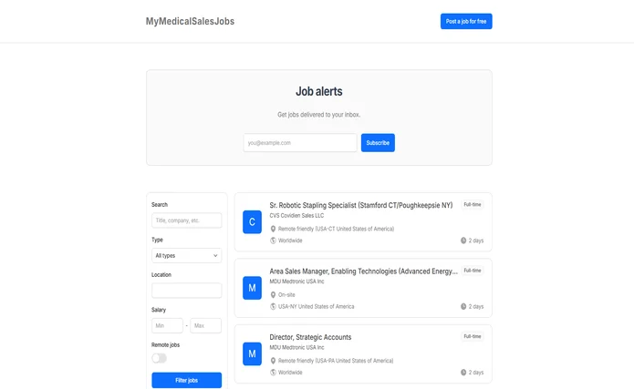Click the CVS Covidien company logo icon
The height and width of the screenshot is (389, 634).
pyautogui.click(x=252, y=222)
